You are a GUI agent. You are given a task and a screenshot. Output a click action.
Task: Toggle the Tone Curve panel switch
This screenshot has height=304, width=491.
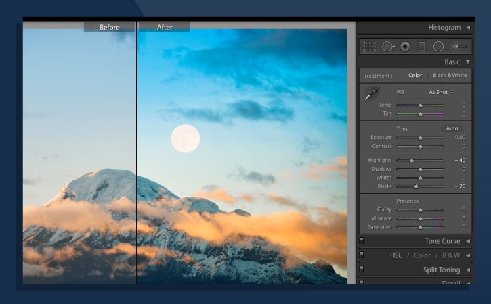(362, 240)
